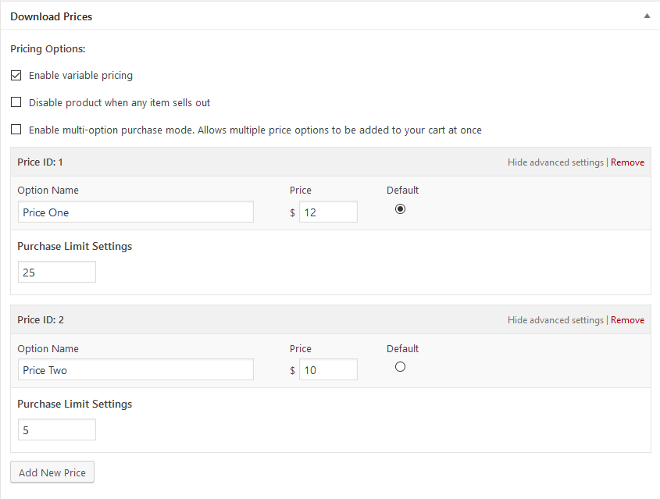Remove Price ID 1 row
The width and height of the screenshot is (660, 499).
(627, 162)
